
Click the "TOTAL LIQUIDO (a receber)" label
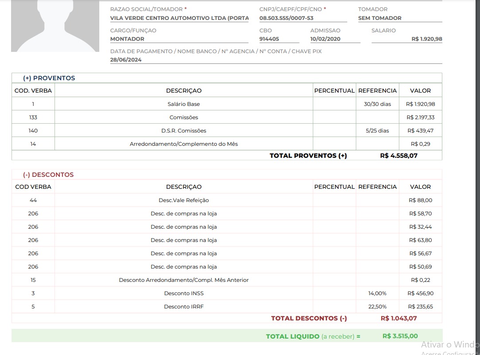click(x=310, y=336)
